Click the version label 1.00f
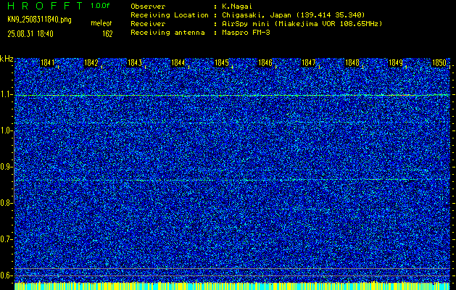This screenshot has height=290, width=456. point(100,6)
